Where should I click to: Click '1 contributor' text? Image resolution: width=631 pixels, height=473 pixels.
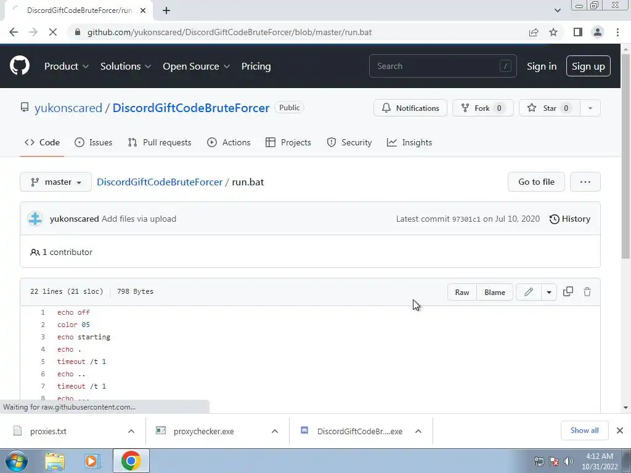pos(61,252)
